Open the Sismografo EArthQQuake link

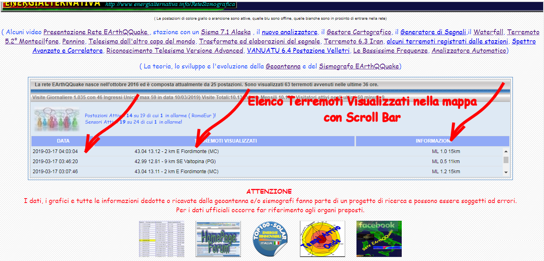click(x=359, y=66)
